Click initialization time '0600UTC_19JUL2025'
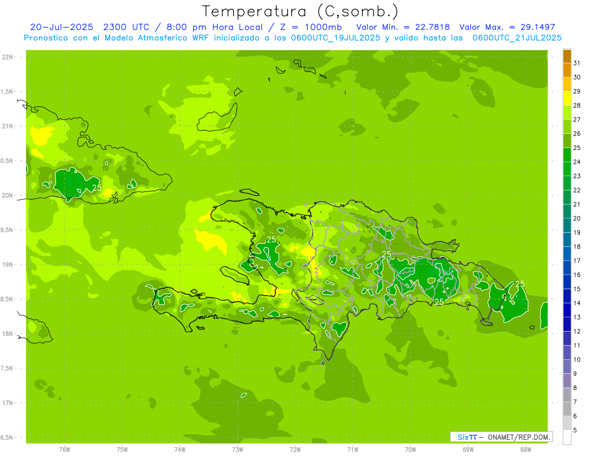590x456 pixels. (x=336, y=37)
